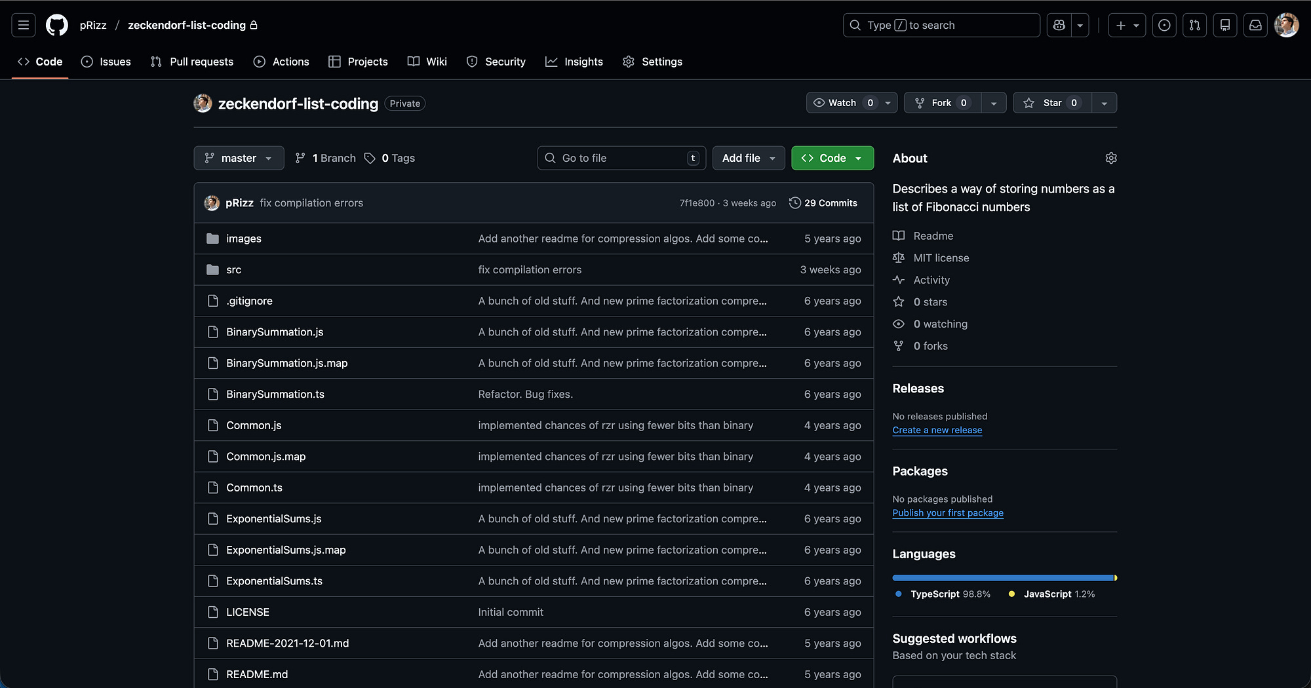Click the file icon for .gitignore
Image resolution: width=1311 pixels, height=688 pixels.
click(x=212, y=301)
